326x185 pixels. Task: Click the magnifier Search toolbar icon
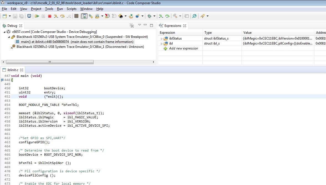click(194, 16)
